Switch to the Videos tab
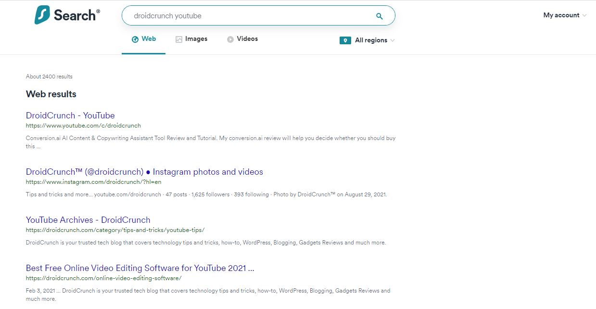Viewport: 596px width, 309px height. tap(247, 39)
